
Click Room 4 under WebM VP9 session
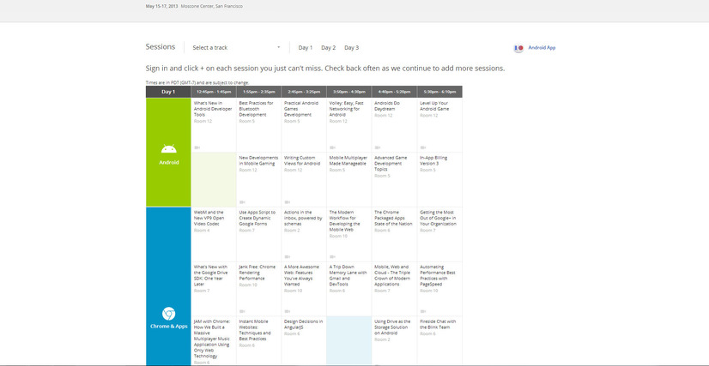coord(202,231)
